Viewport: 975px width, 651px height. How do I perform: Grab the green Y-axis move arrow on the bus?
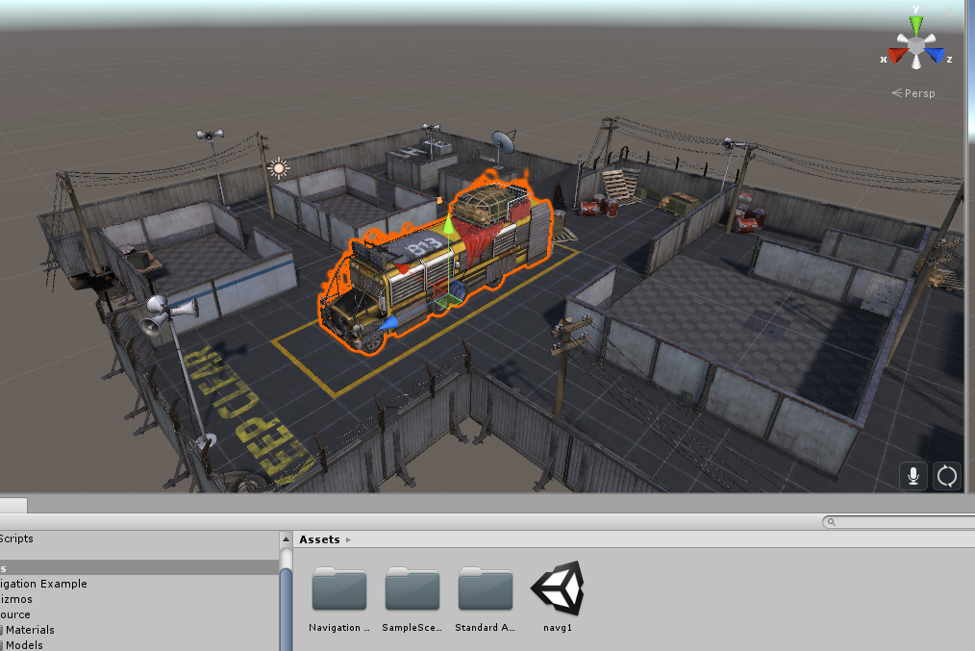(x=448, y=224)
